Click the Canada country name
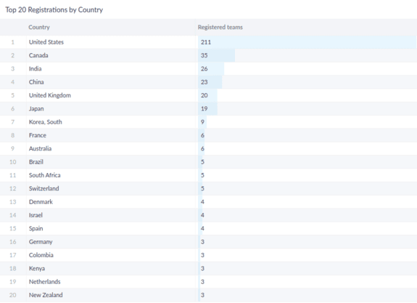Screen dimensions: 417x303 click(x=38, y=55)
